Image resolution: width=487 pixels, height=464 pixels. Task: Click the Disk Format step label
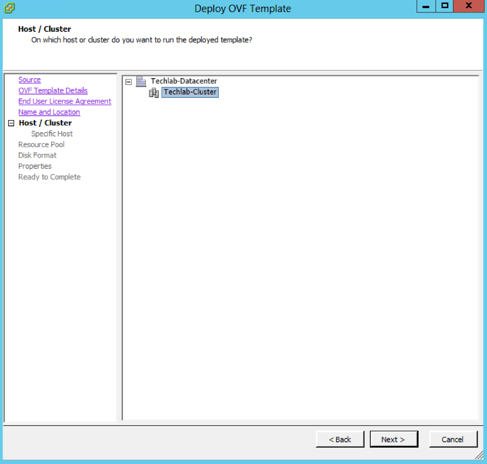(x=37, y=155)
